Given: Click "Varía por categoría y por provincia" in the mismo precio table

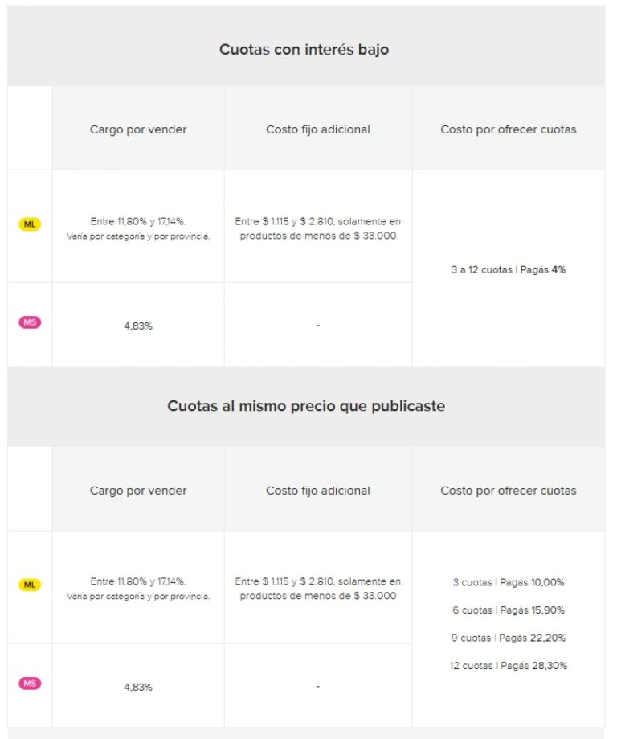Looking at the screenshot, I should [138, 597].
